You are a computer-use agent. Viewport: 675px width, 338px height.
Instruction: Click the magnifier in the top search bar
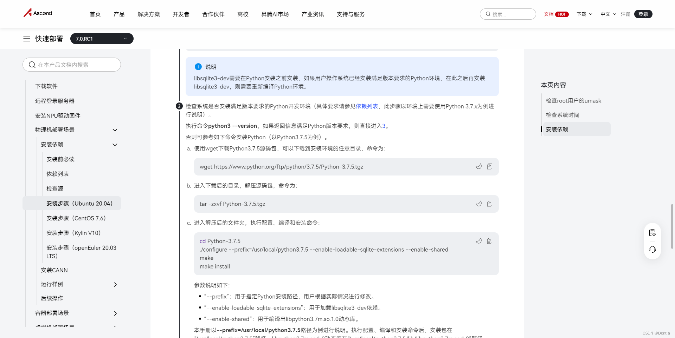coord(488,14)
